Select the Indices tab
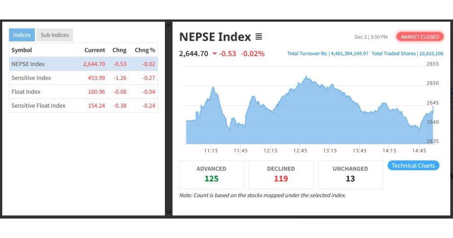The height and width of the screenshot is (238, 453). coord(22,35)
